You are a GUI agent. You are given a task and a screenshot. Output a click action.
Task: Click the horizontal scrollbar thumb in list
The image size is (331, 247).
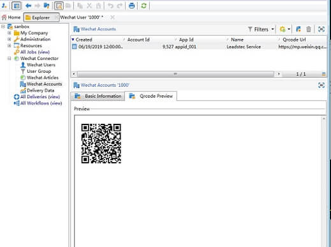click(x=176, y=74)
